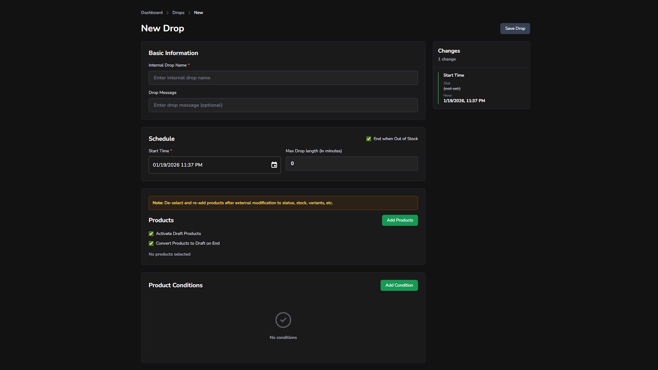Open Drops from the breadcrumb trail
Image resolution: width=658 pixels, height=370 pixels.
click(x=178, y=12)
